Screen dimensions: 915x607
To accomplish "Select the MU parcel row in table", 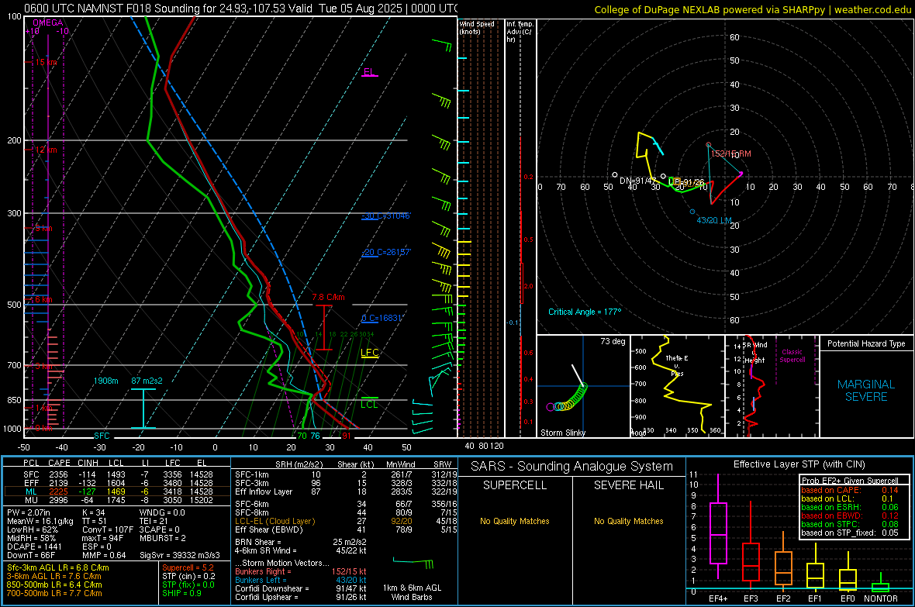I will click(118, 499).
